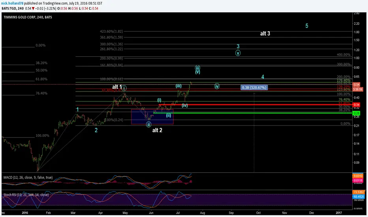Select the '(ii)' subwave label
Viewport: 368px width, 217px height.
click(x=169, y=116)
